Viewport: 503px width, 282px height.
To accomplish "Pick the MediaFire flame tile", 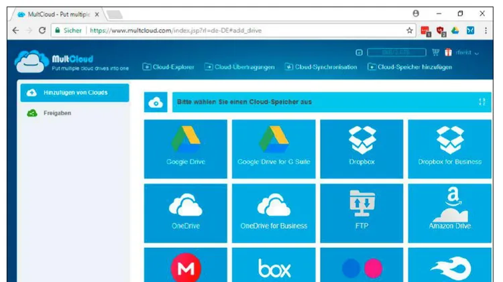I will click(x=450, y=265).
